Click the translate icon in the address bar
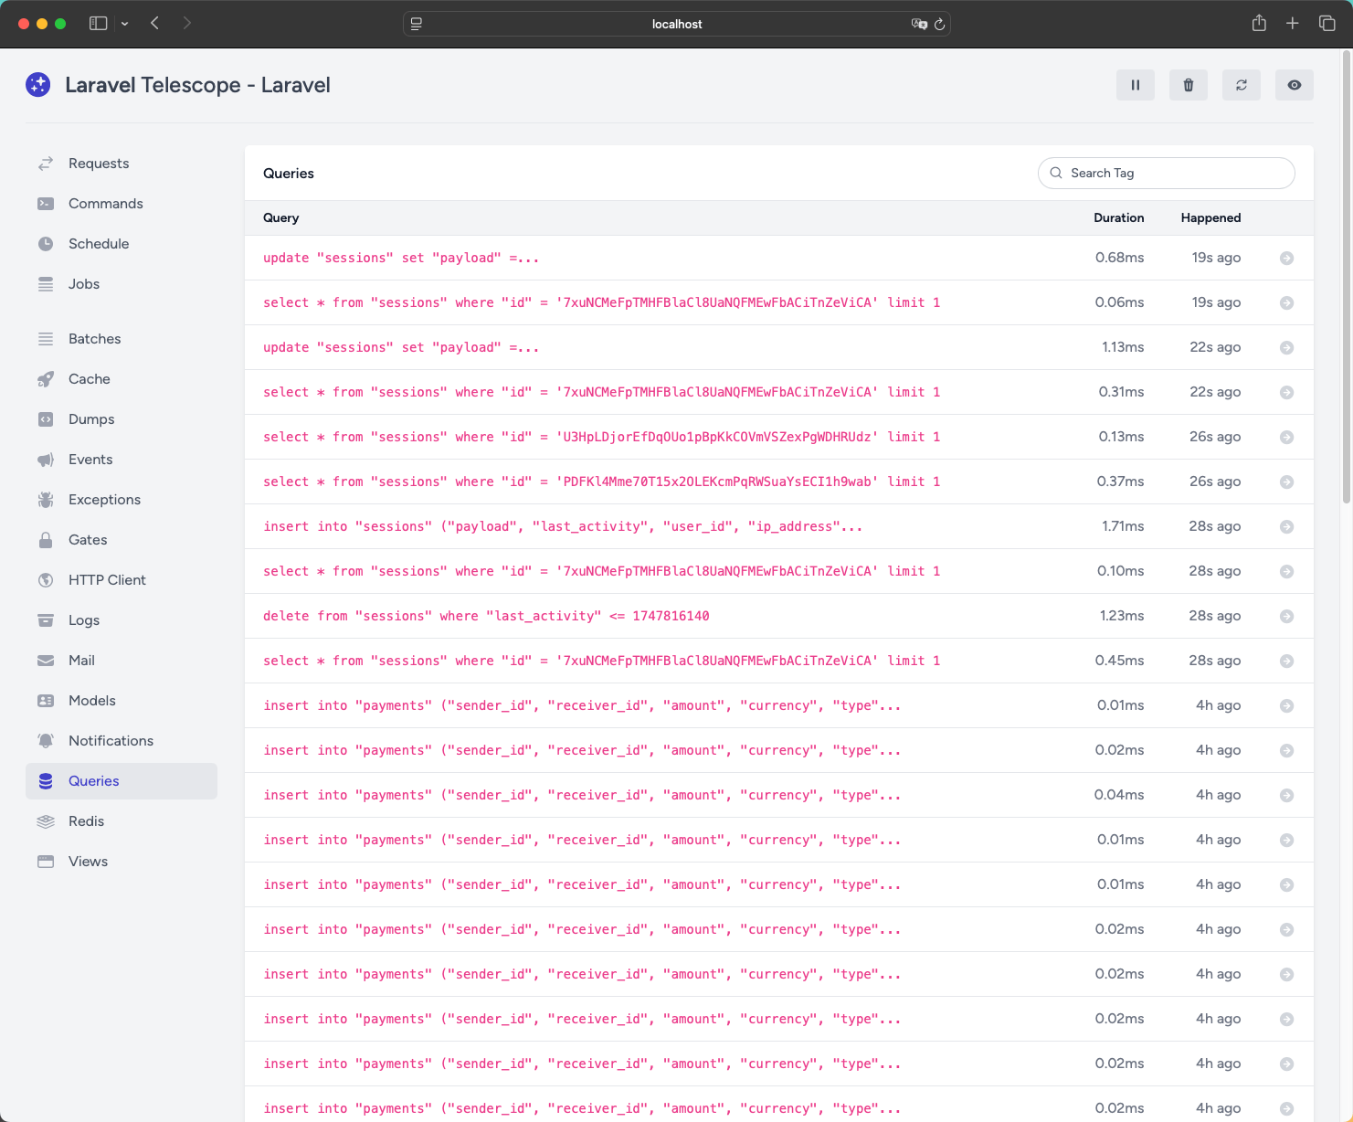 click(x=919, y=24)
